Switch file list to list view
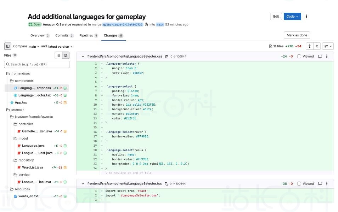This screenshot has height=212, width=338. pyautogui.click(x=58, y=55)
